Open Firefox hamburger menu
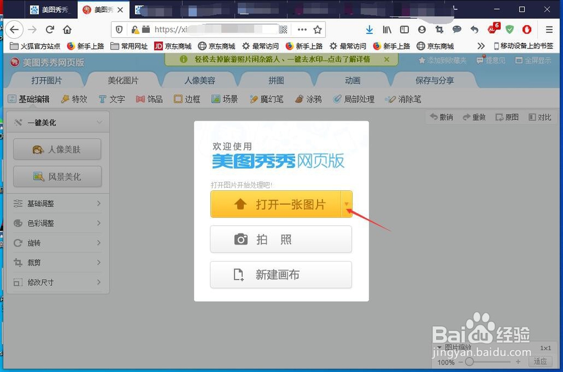 [x=549, y=29]
